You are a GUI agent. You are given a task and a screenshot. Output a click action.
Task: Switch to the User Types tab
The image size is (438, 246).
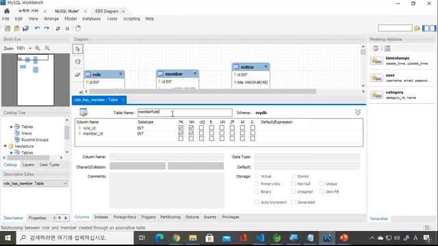[x=49, y=165]
